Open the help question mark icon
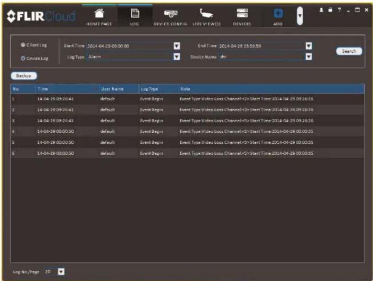The height and width of the screenshot is (281, 373). point(339,10)
